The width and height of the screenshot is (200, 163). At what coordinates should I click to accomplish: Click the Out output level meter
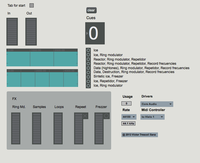(31, 31)
